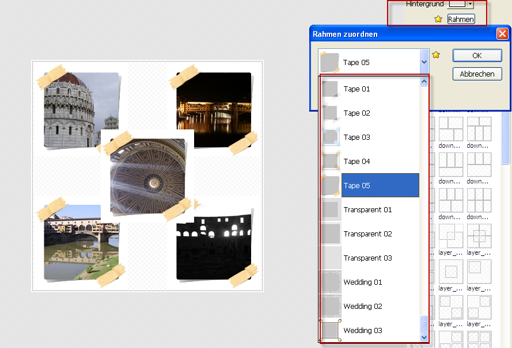The image size is (512, 348).
Task: Confirm the frame with the OK button
Action: 477,56
